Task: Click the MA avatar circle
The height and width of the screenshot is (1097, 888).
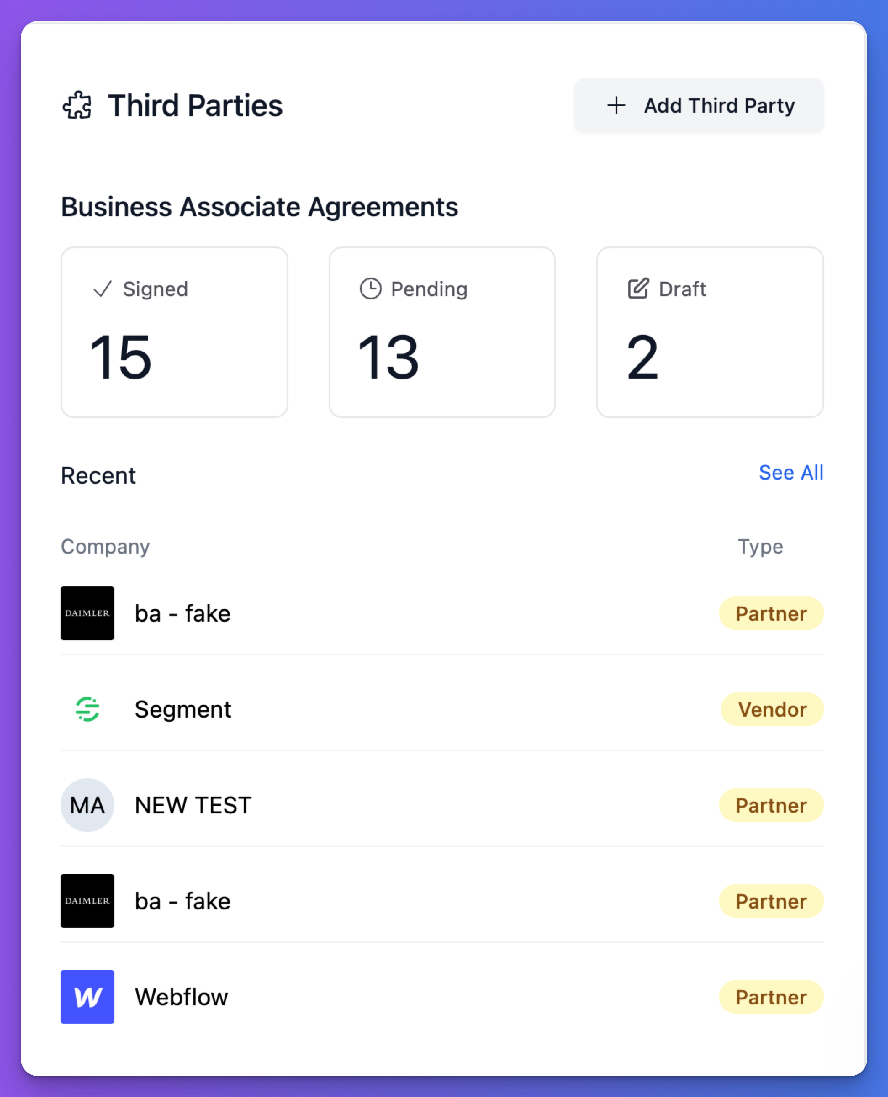Action: (87, 805)
